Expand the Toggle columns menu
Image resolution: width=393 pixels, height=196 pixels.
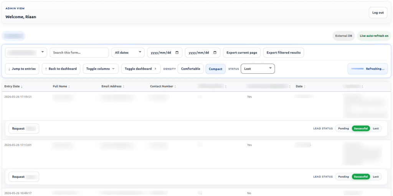101,69
